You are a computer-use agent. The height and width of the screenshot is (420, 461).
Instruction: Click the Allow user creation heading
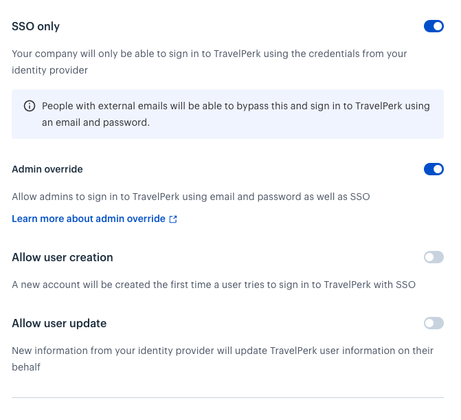click(x=63, y=257)
